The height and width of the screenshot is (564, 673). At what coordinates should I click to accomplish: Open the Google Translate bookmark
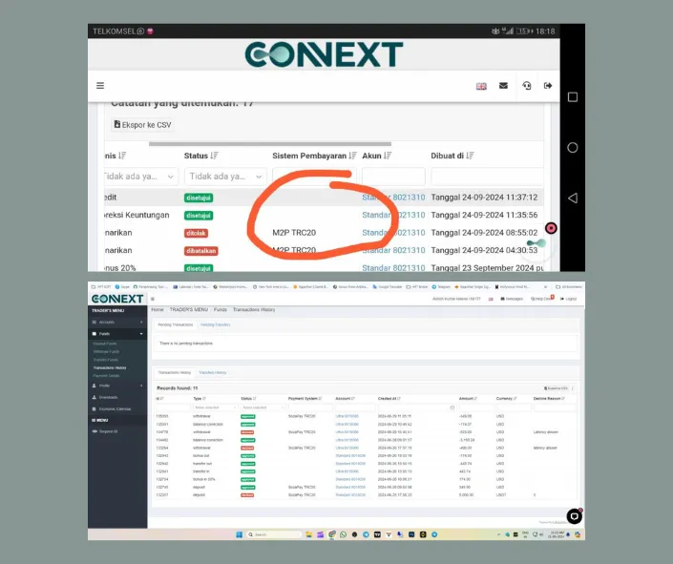388,286
